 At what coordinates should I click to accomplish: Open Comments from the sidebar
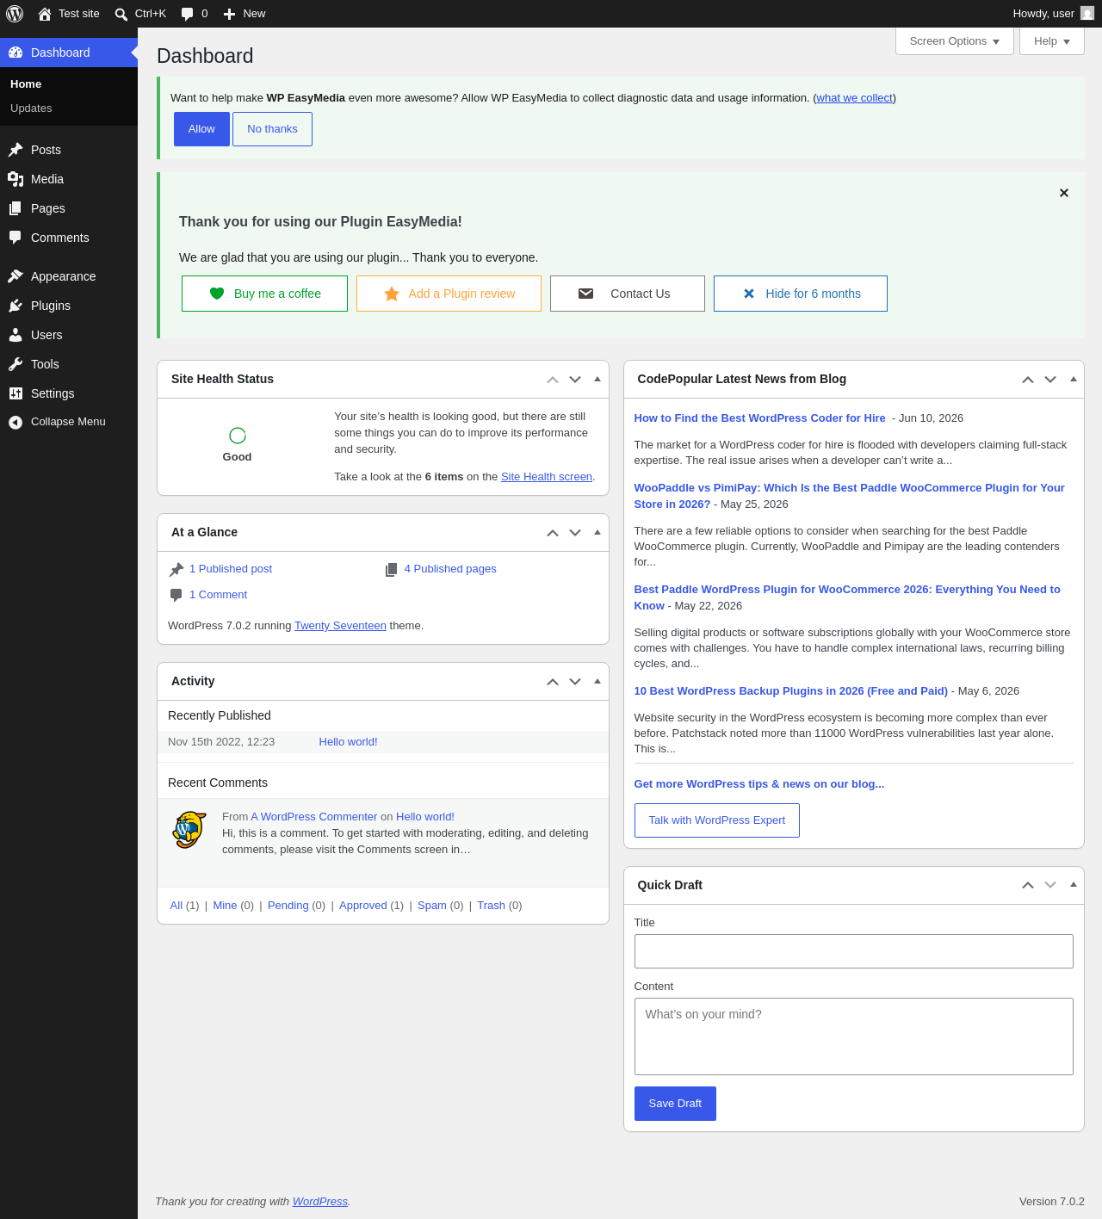point(69,238)
